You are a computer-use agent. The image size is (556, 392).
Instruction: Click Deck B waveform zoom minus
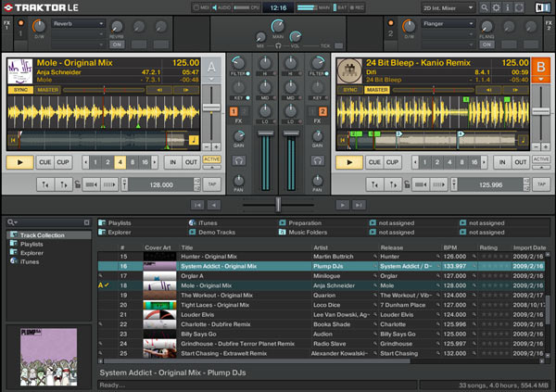(537, 146)
